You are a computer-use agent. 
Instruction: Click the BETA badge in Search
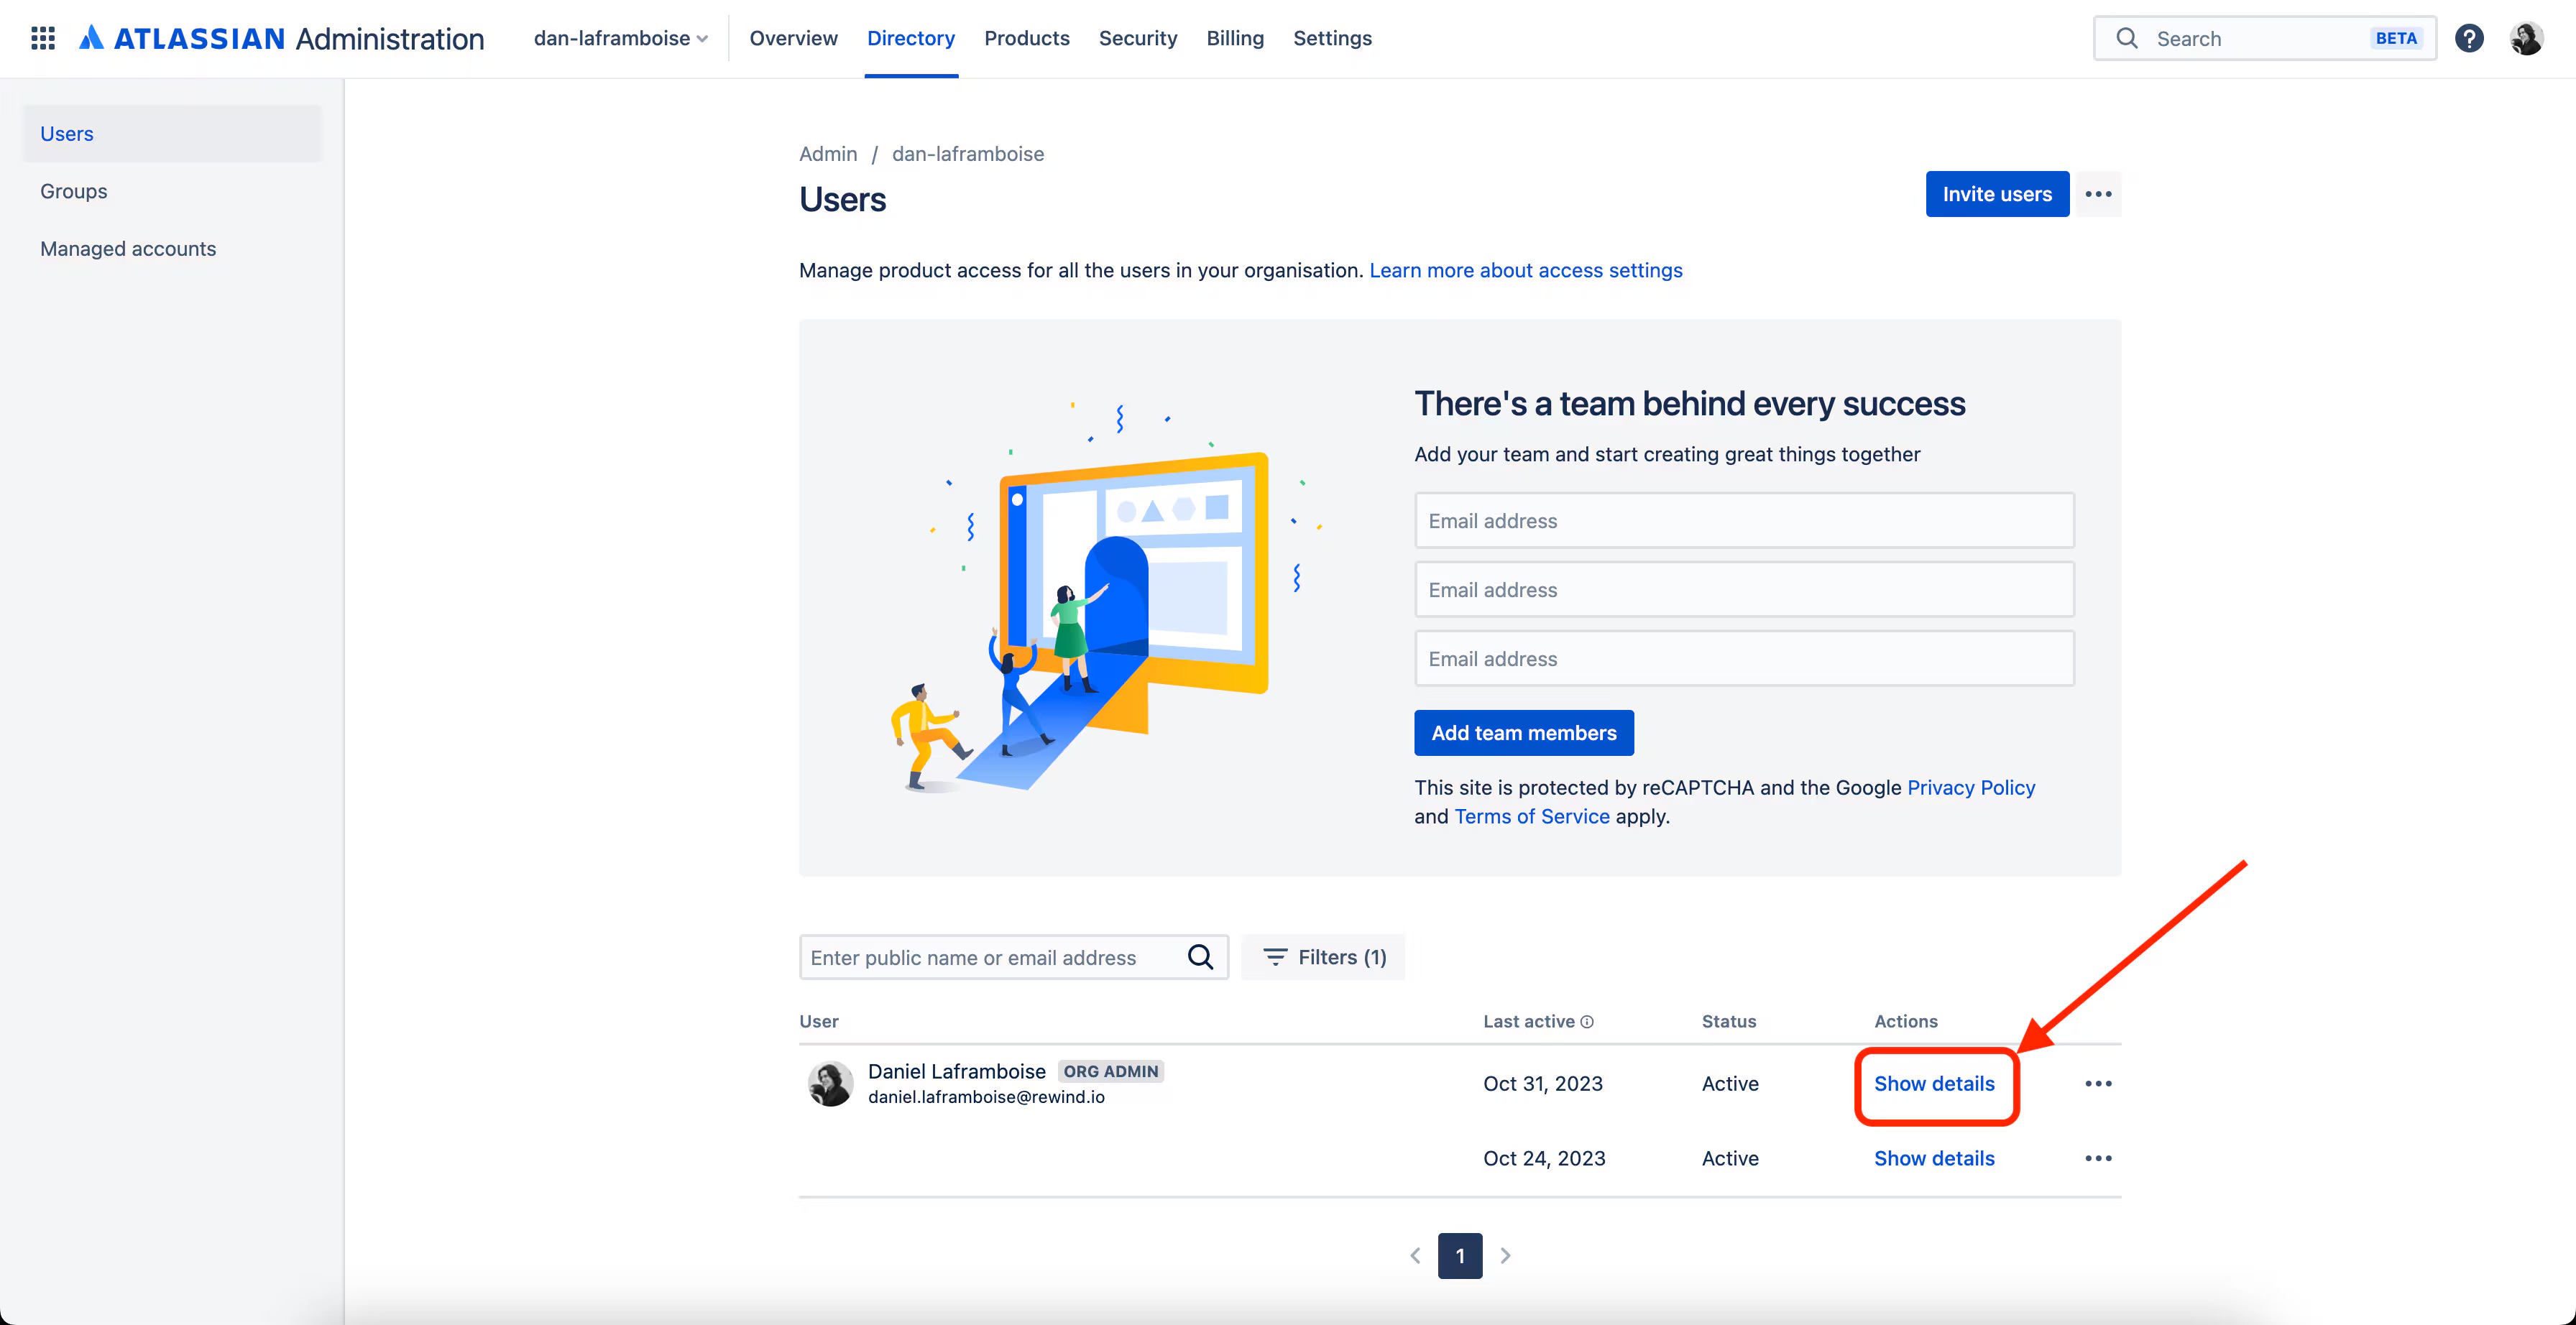(x=2396, y=38)
